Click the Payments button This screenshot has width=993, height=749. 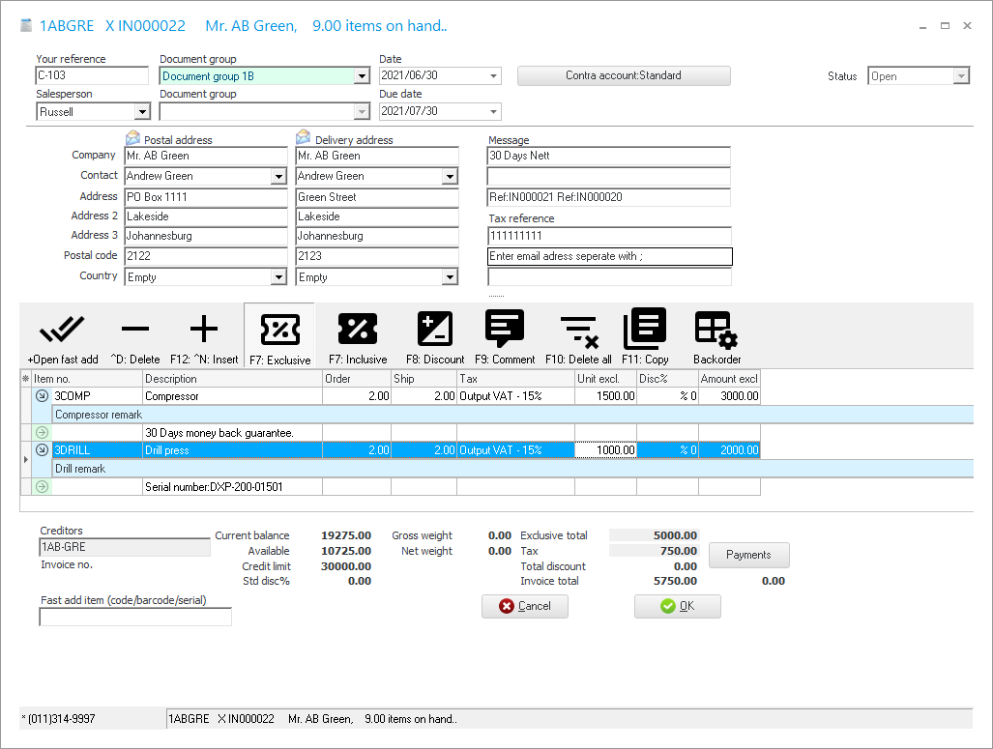click(x=748, y=555)
